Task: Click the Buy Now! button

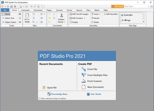Action: (117, 6)
